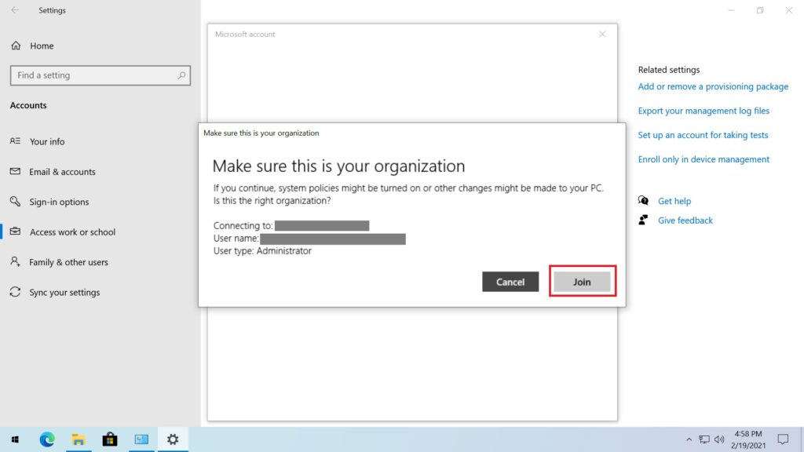Open Email & accounts section
This screenshot has width=804, height=452.
62,172
